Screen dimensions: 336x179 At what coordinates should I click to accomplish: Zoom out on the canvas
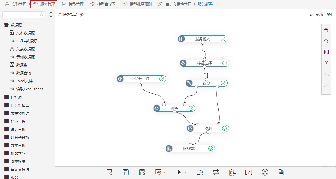(326, 41)
